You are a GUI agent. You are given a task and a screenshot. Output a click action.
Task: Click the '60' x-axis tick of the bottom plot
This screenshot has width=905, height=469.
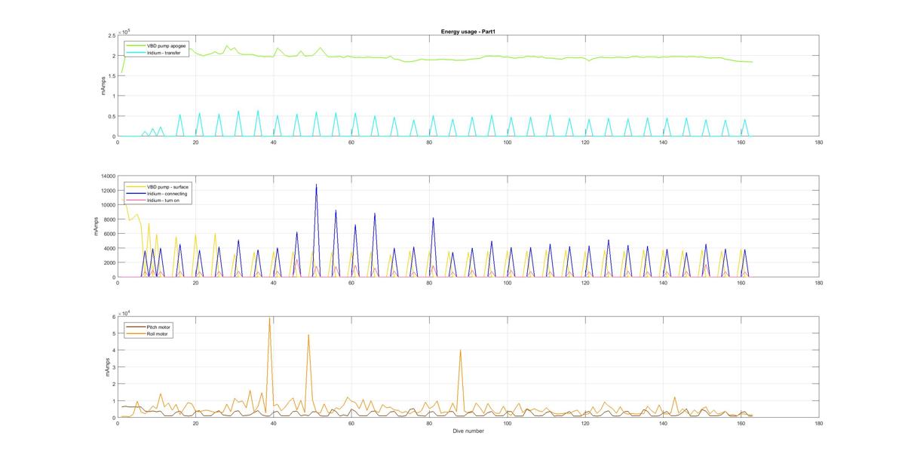tap(351, 423)
